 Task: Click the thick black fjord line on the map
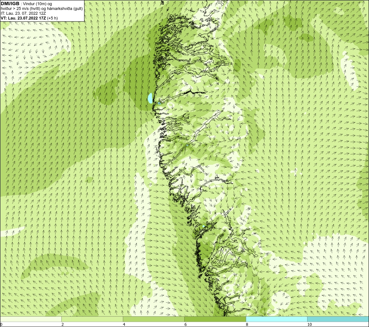pos(194,92)
